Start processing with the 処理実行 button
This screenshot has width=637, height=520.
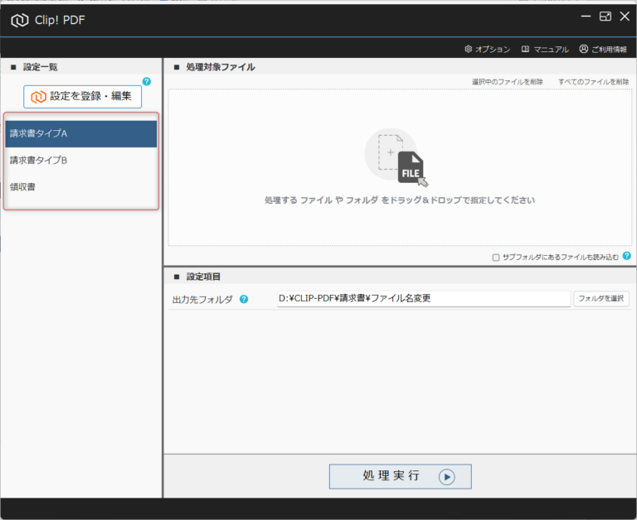(400, 476)
